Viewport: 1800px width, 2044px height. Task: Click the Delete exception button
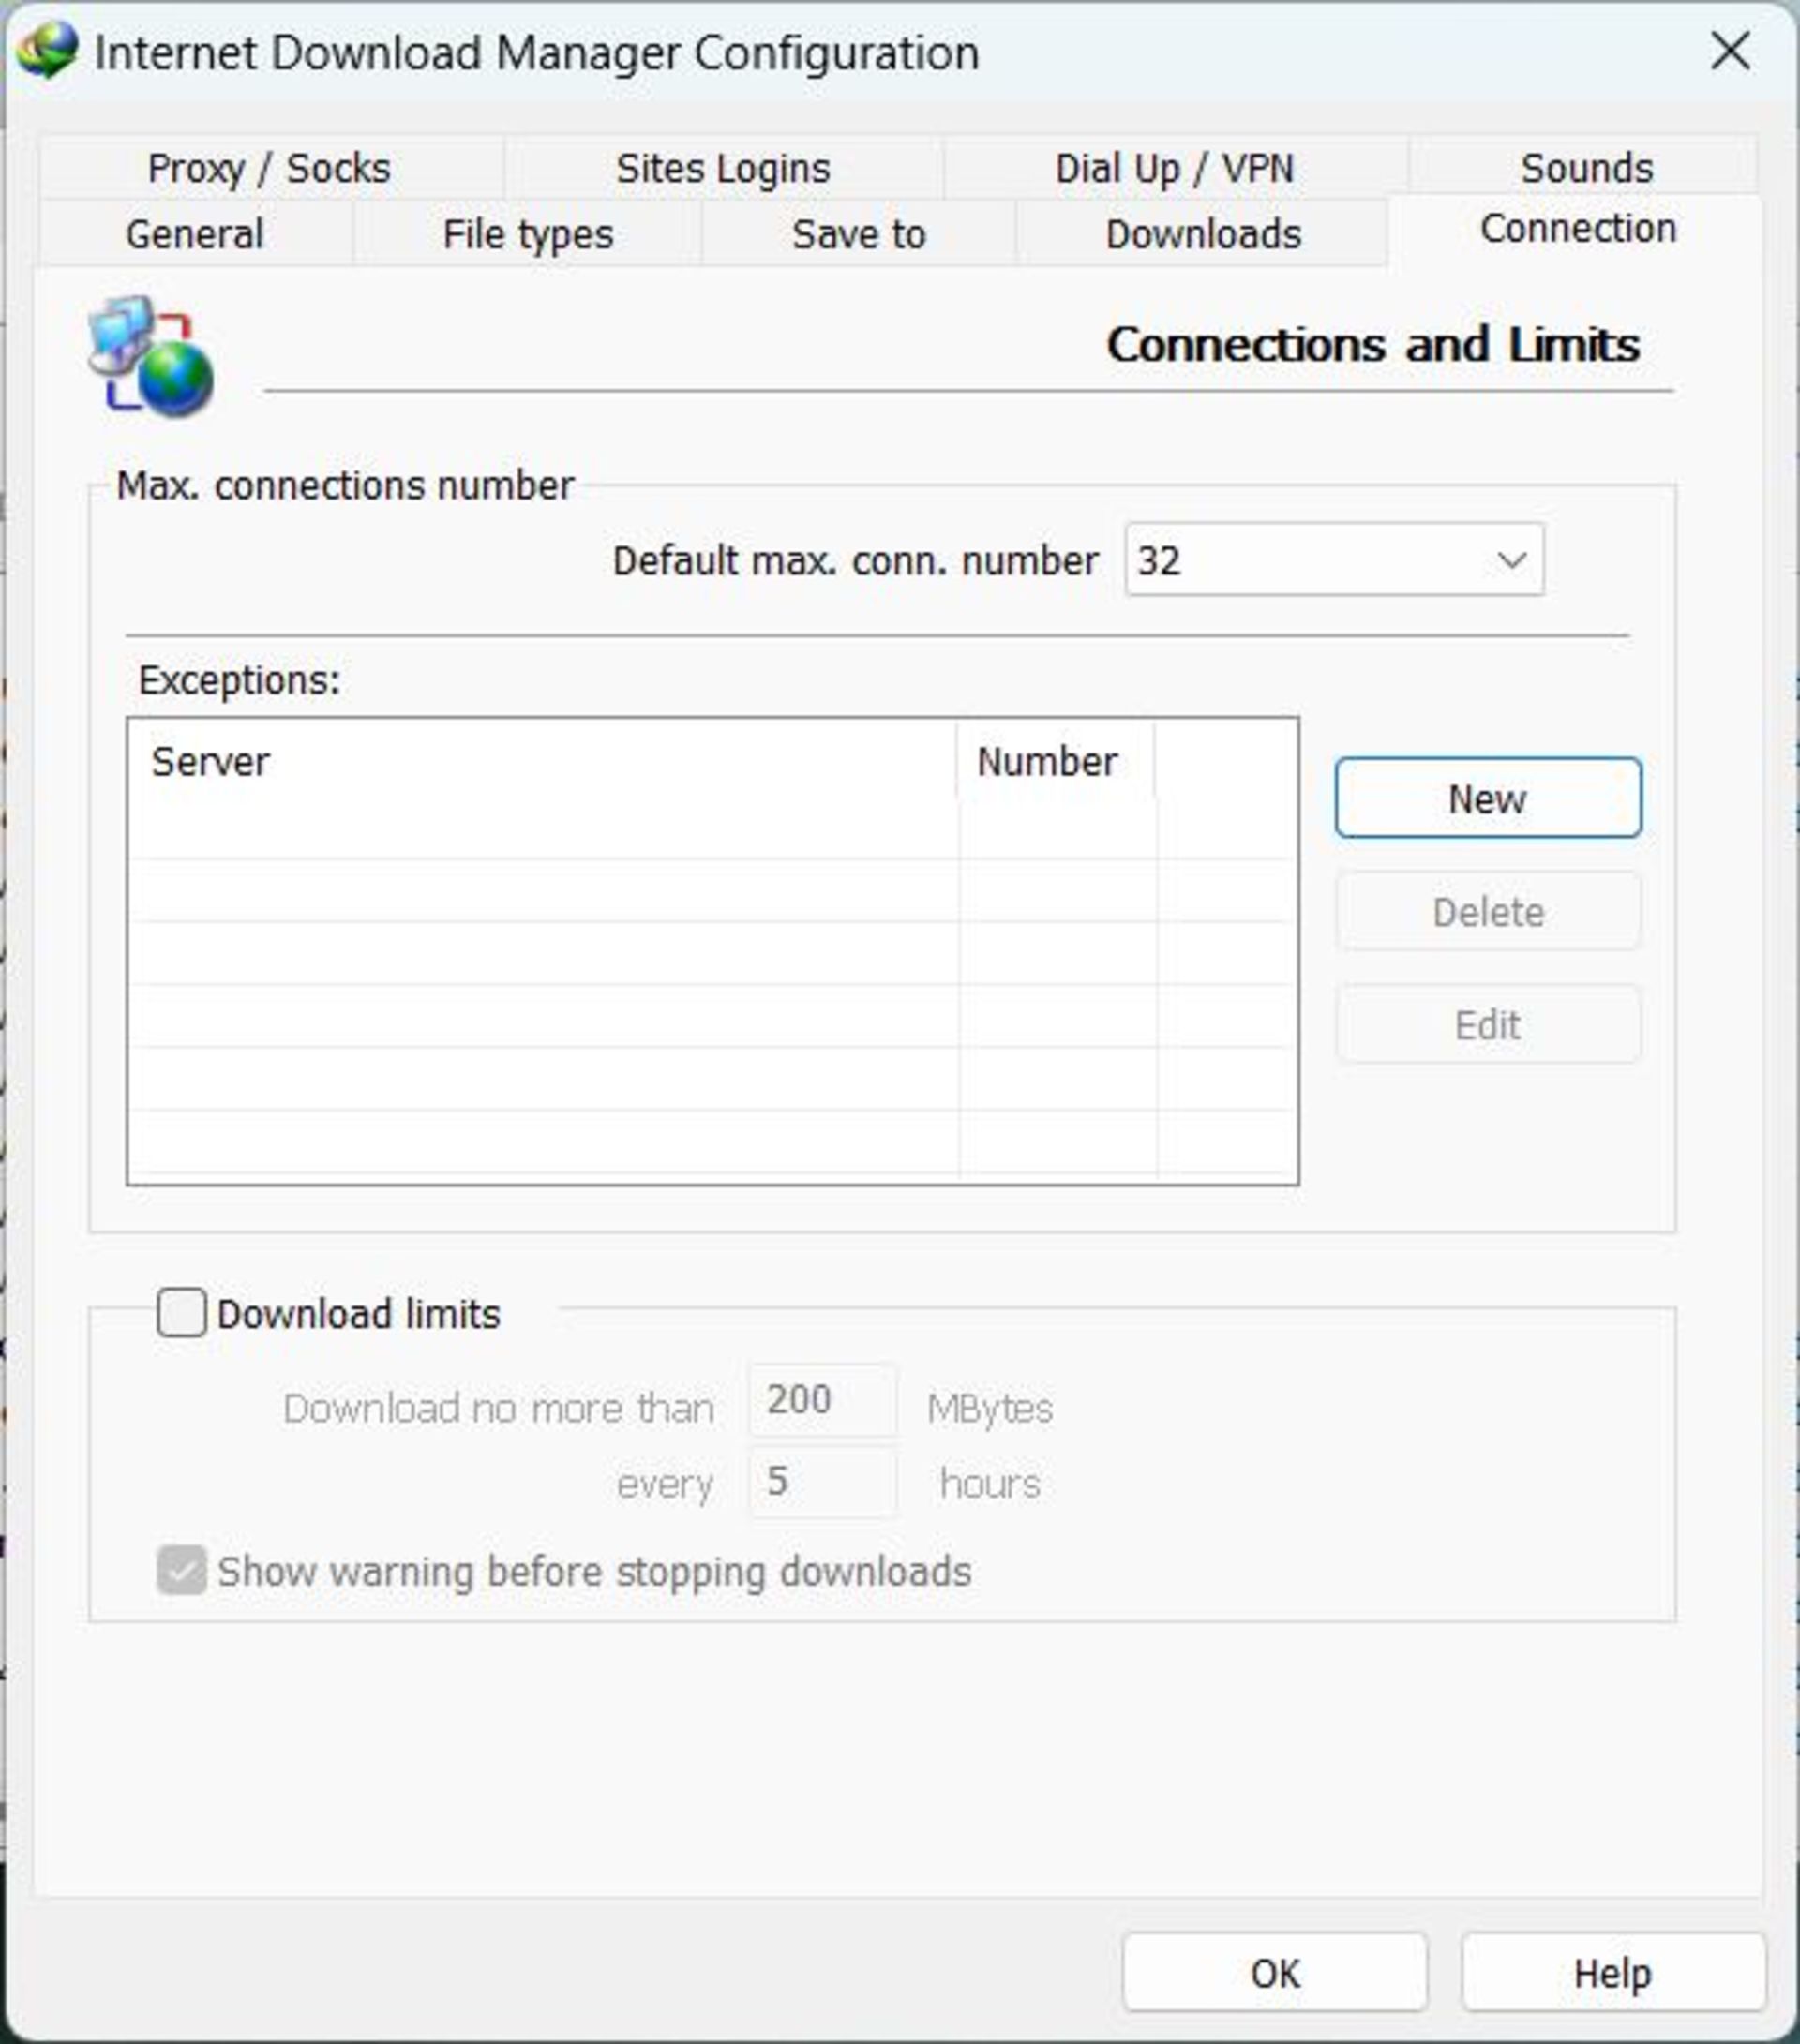pos(1488,911)
